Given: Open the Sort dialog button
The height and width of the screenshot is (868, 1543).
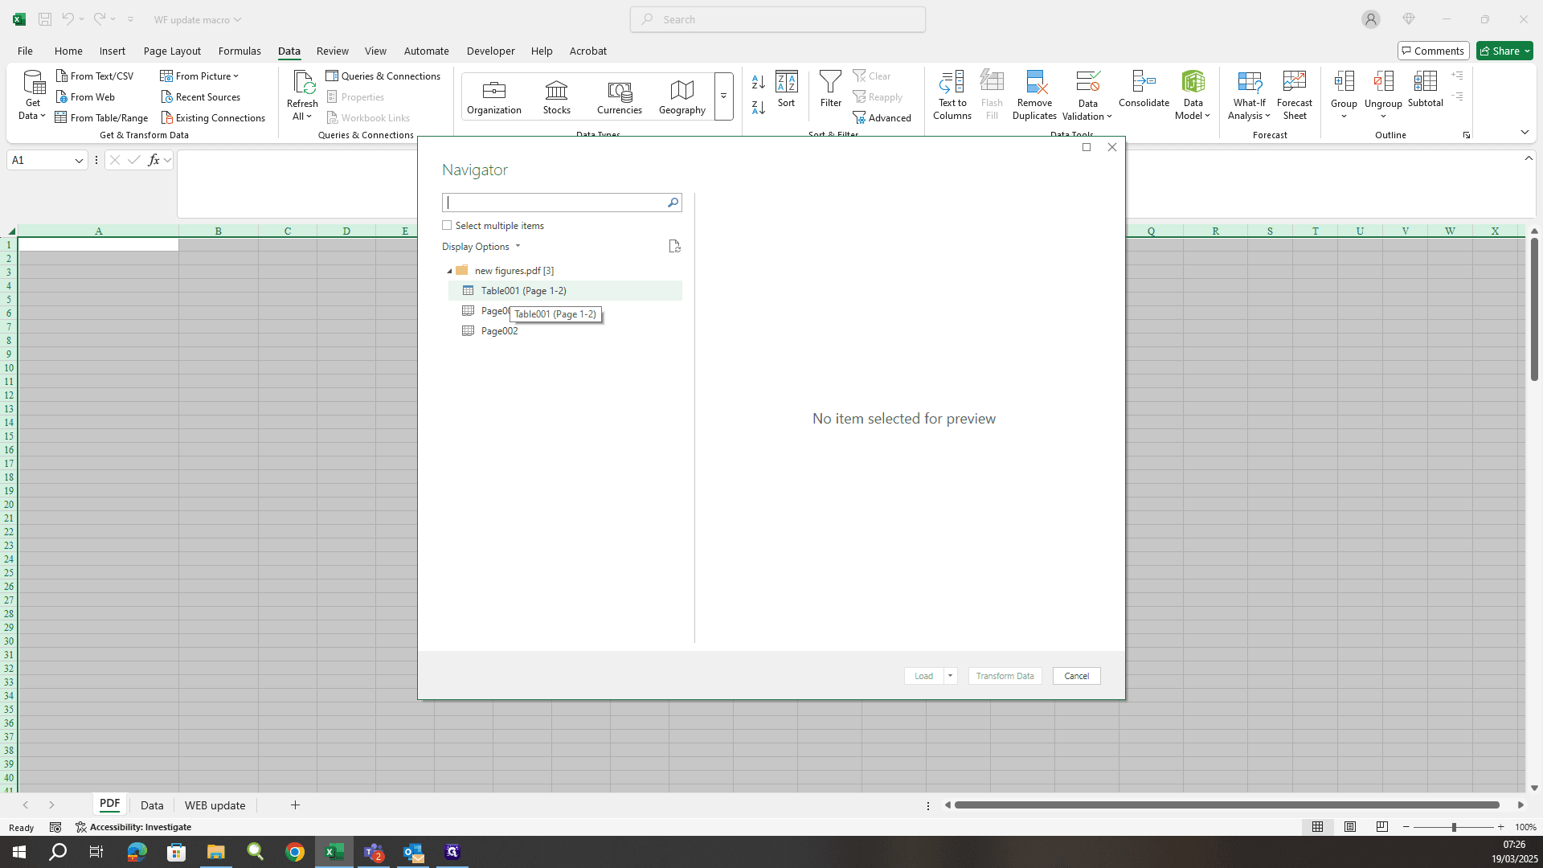Looking at the screenshot, I should (x=786, y=89).
